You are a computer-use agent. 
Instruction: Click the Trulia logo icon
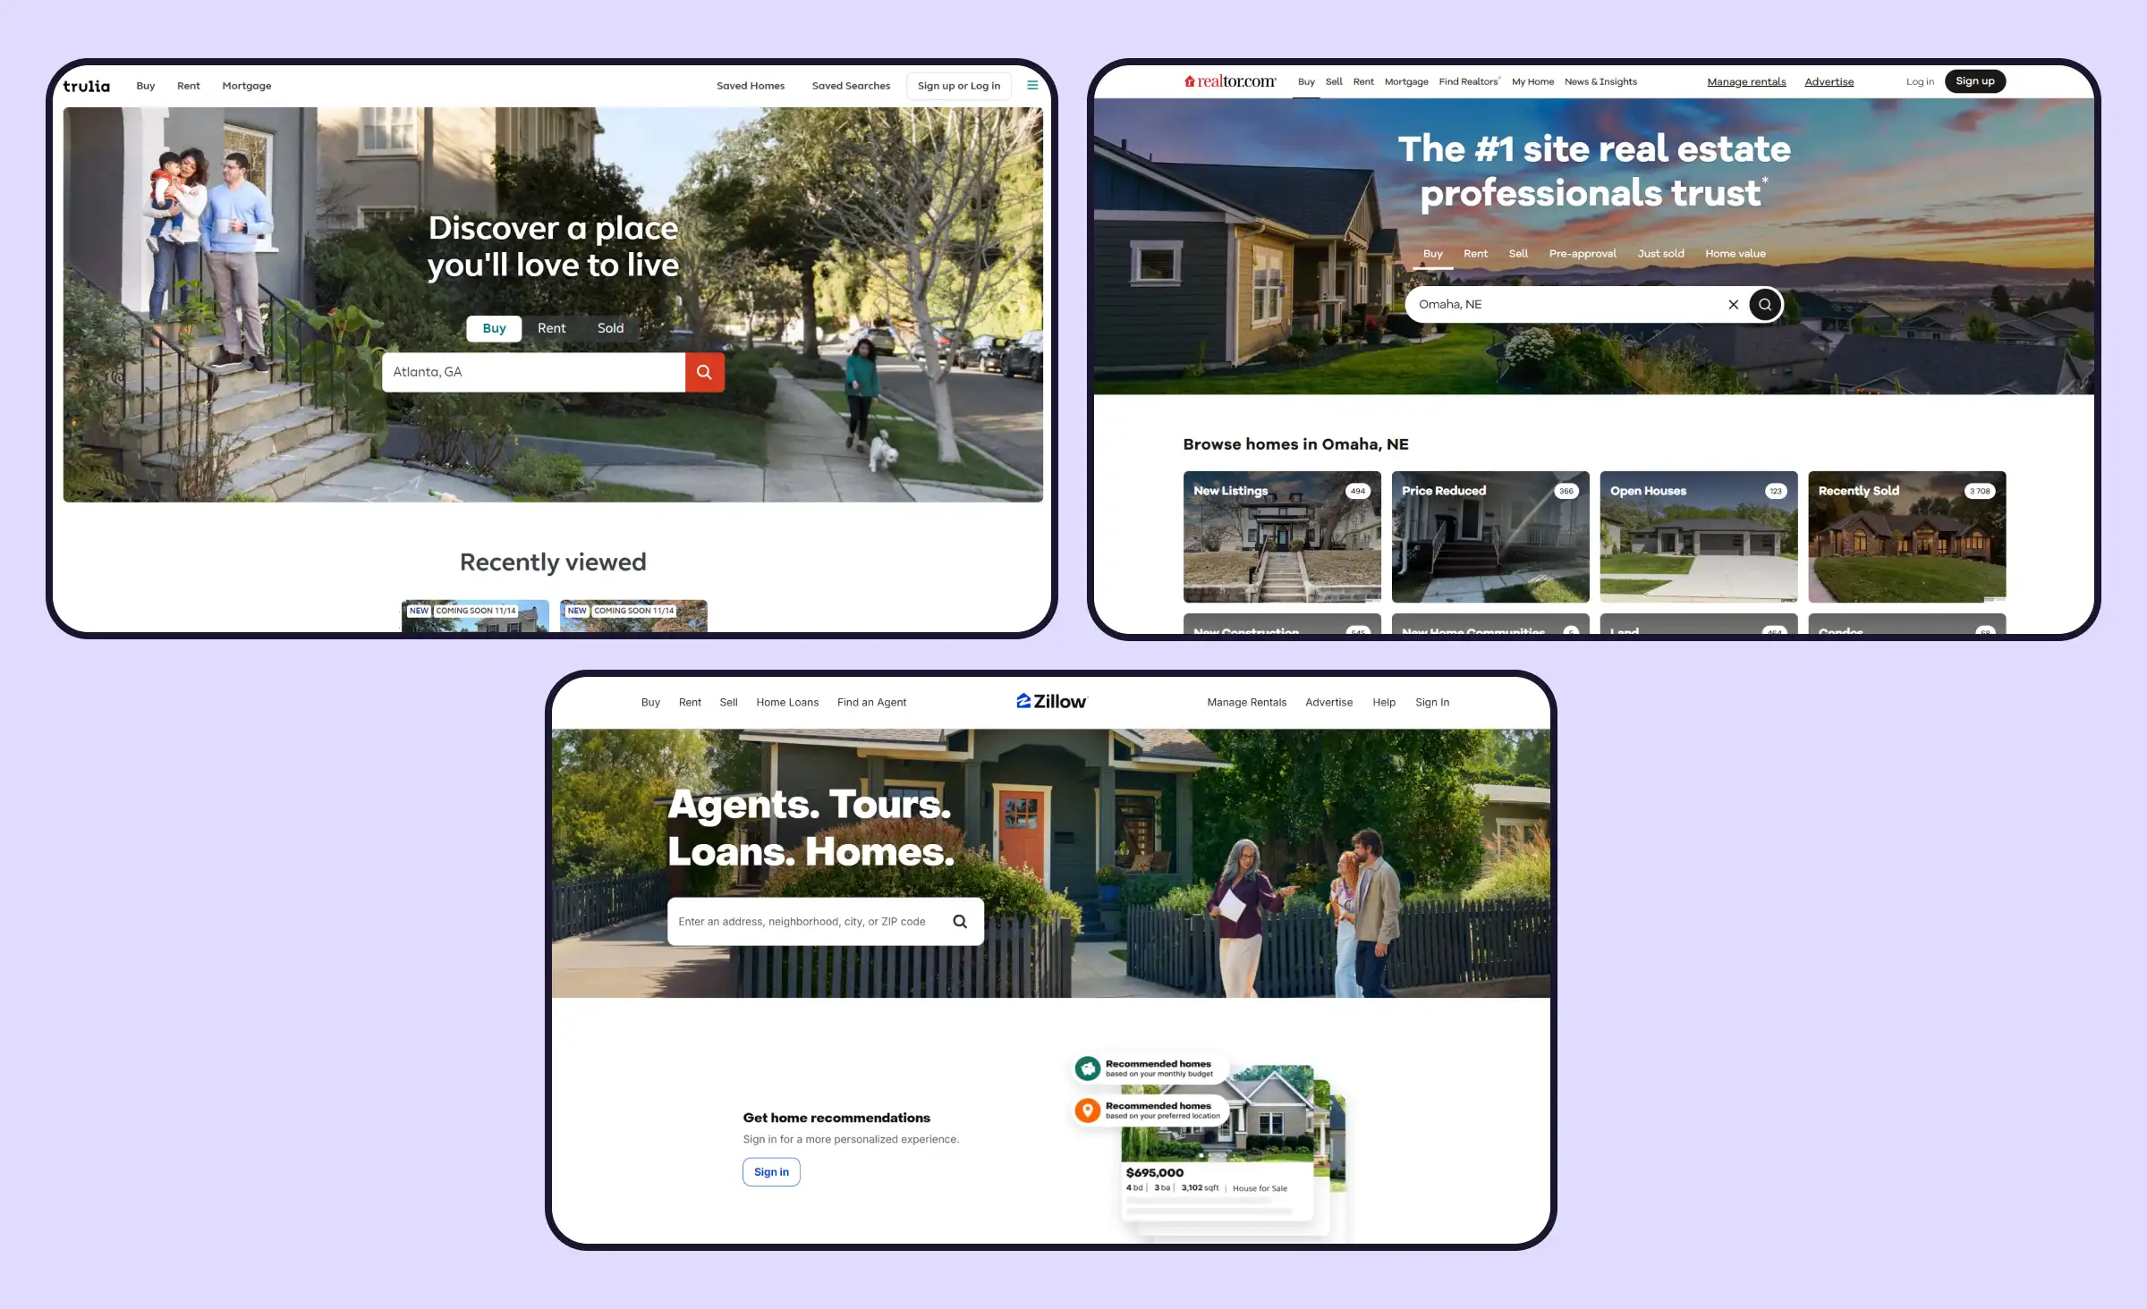tap(88, 84)
